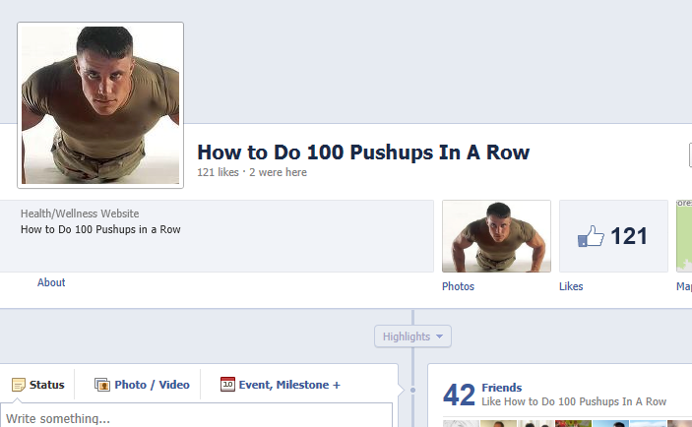Click the large 42 friends count
Screen dimensions: 692x427
tap(460, 395)
